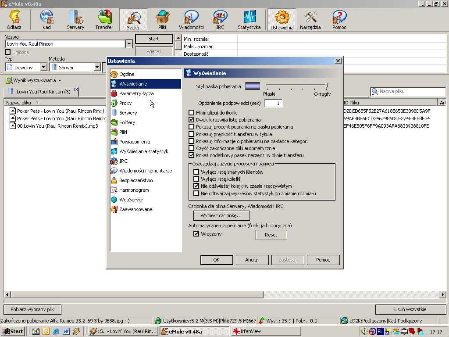Open the Ustawienia toolbar icon

[282, 20]
